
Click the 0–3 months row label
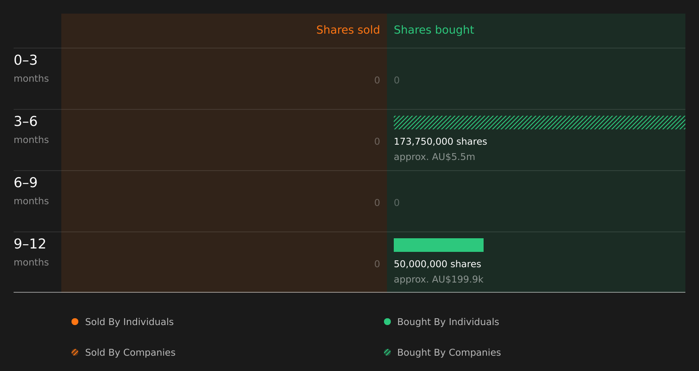(31, 68)
